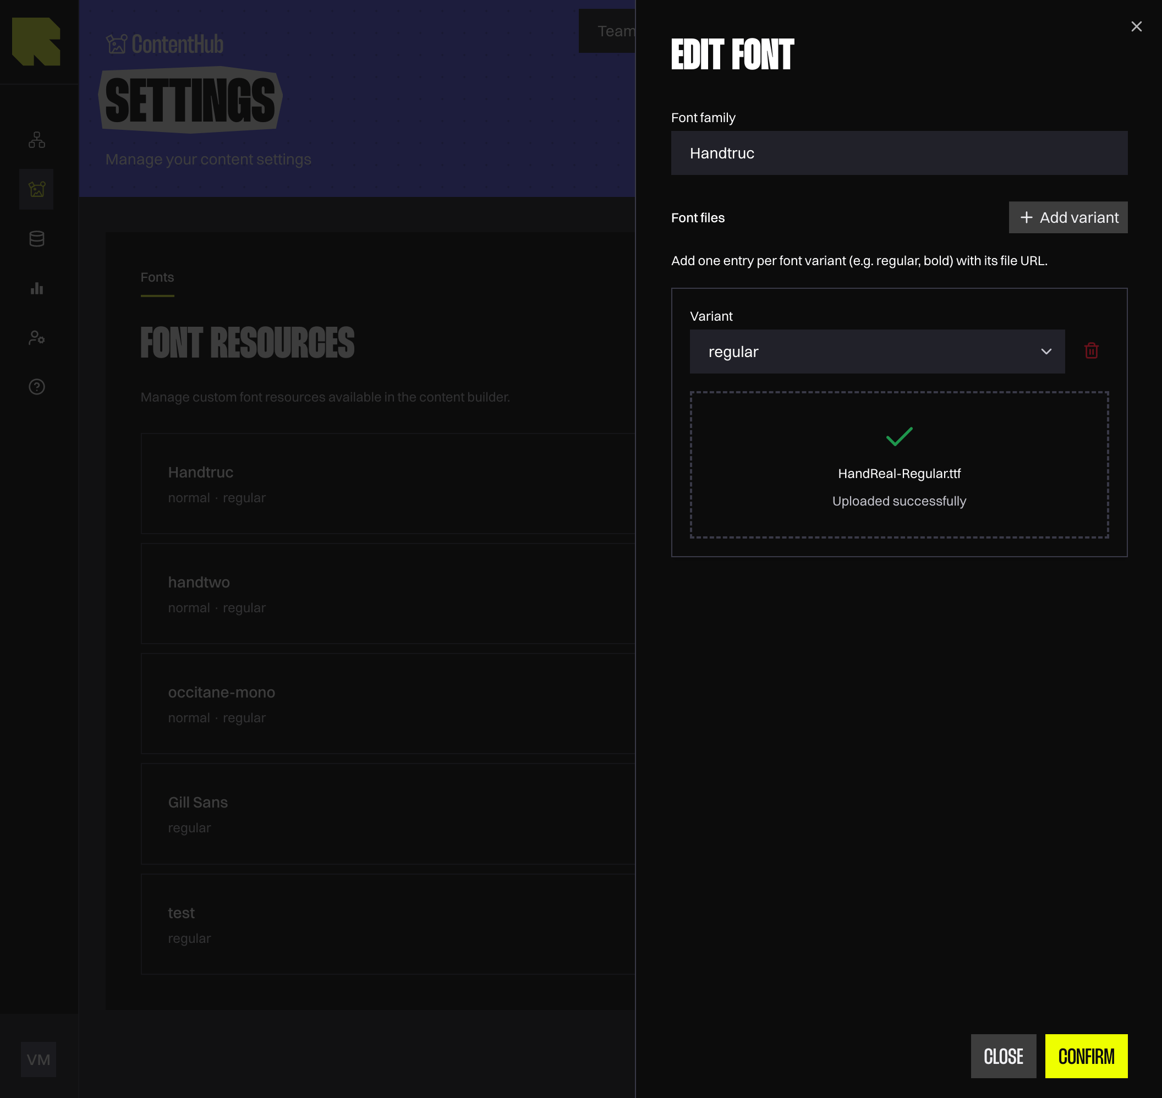Click the chevron arrow of Variant dropdown
This screenshot has width=1162, height=1098.
click(x=1046, y=351)
